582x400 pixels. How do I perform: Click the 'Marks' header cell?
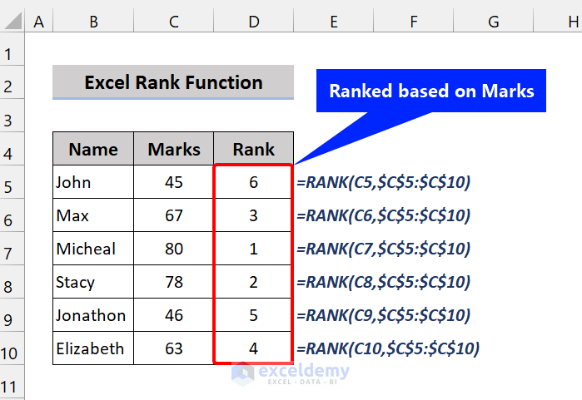tap(174, 149)
